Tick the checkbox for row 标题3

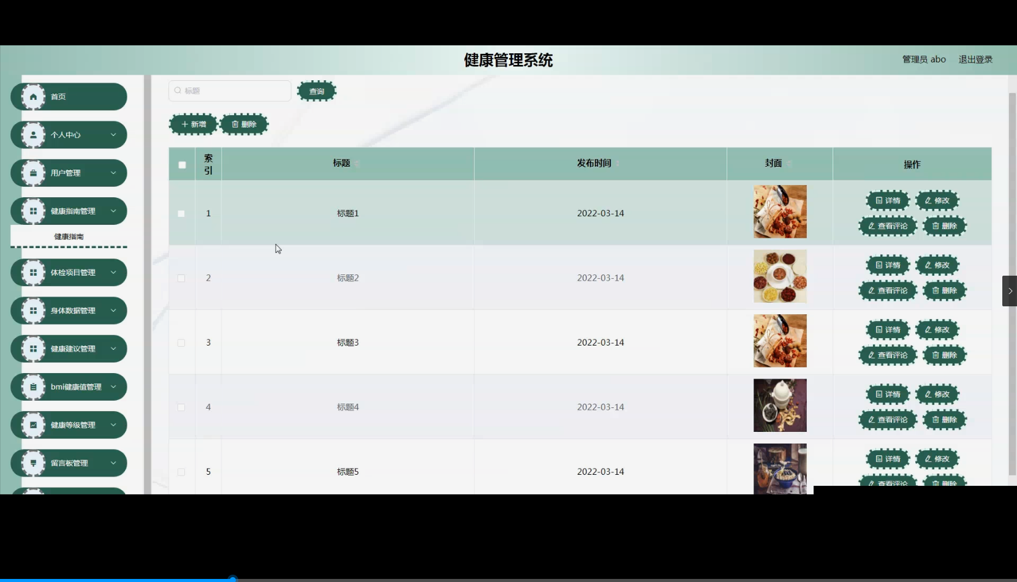[x=181, y=343]
